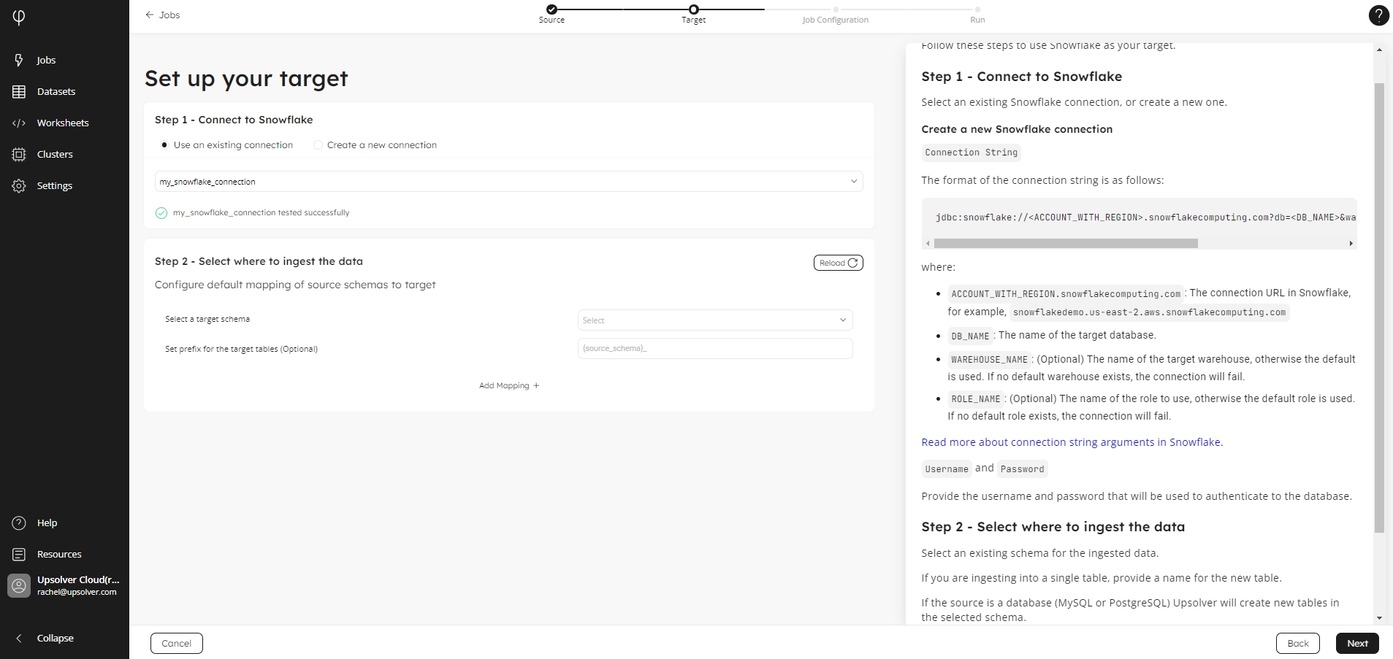This screenshot has height=659, width=1393.
Task: Open the Datasets section
Action: [56, 92]
